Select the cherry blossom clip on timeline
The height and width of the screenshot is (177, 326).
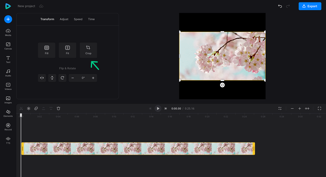pyautogui.click(x=138, y=149)
